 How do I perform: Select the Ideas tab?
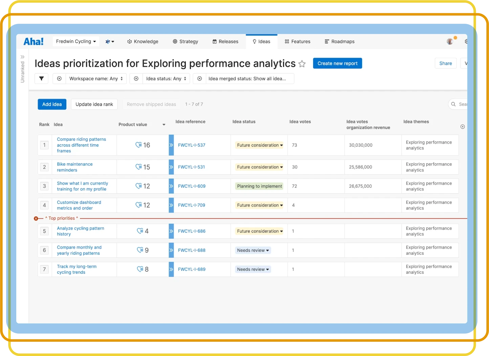(261, 42)
